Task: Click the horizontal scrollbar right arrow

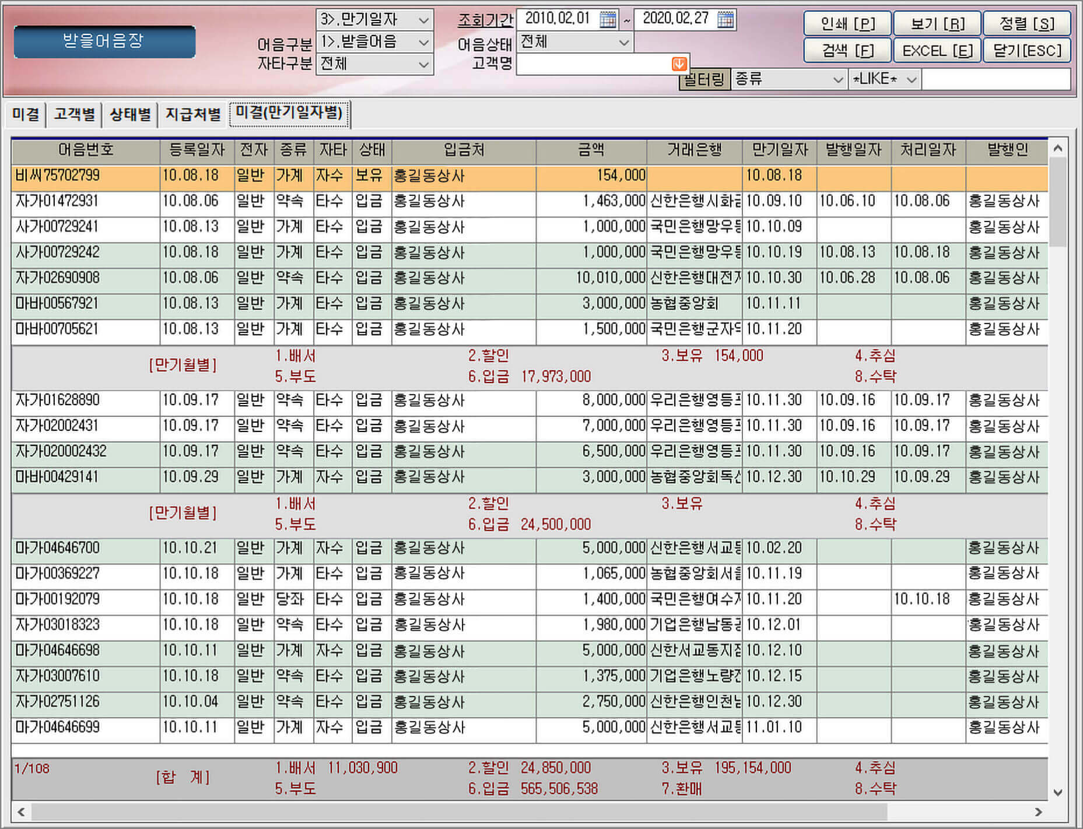Action: [x=1038, y=812]
